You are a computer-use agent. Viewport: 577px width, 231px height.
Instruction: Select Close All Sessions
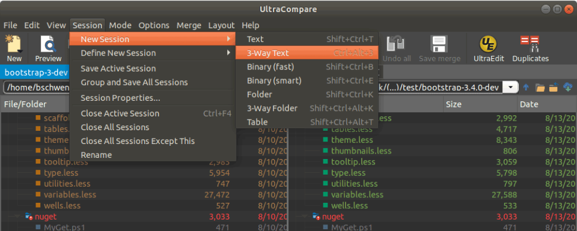coord(153,127)
